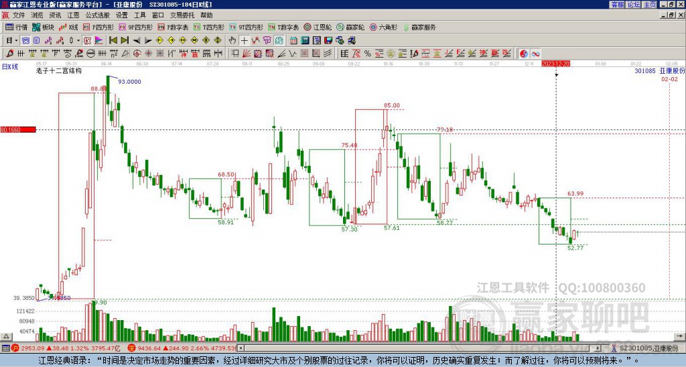Click the horizontal scrollbar left arrow
The image size is (686, 367).
click(241, 348)
